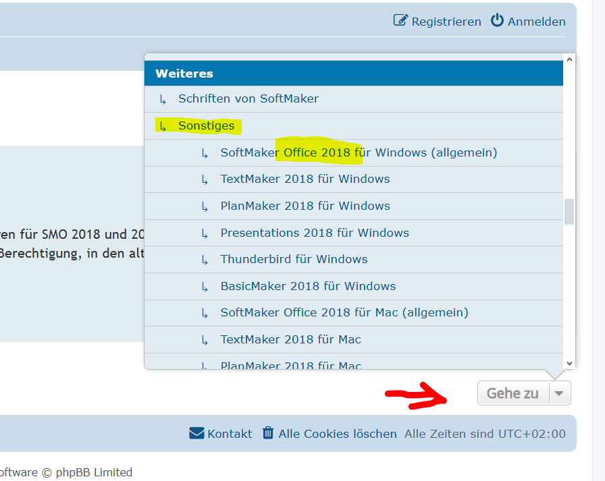Click the Anmelden power icon
605x481 pixels.
[498, 20]
